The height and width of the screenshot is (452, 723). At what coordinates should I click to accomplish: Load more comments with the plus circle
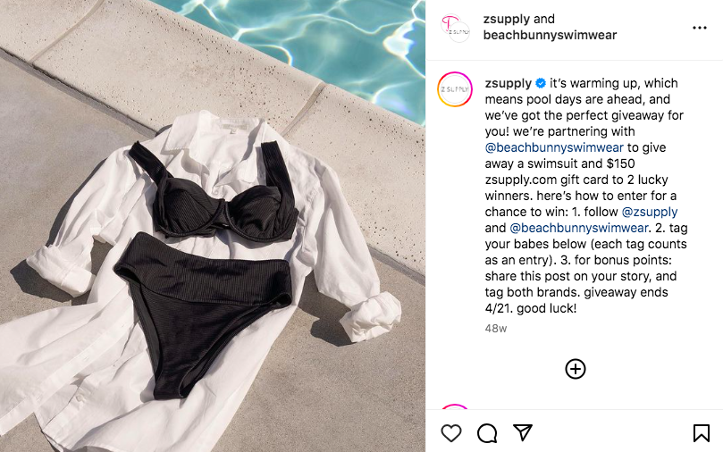[x=575, y=369]
